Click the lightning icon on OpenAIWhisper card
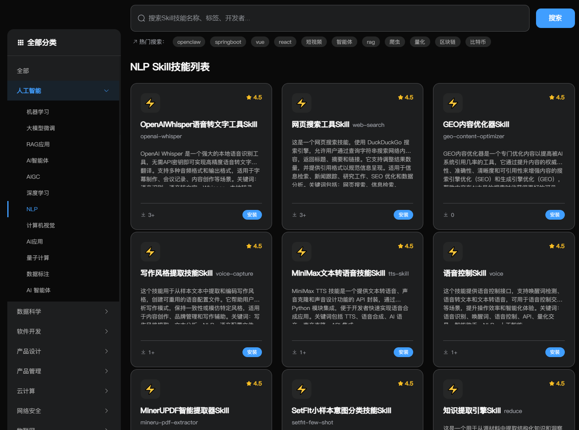579x430 pixels. 150,103
